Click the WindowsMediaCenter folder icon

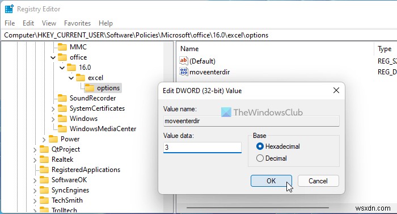[62, 128]
